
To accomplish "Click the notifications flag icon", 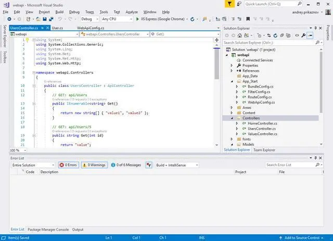I will pyautogui.click(x=230, y=4).
